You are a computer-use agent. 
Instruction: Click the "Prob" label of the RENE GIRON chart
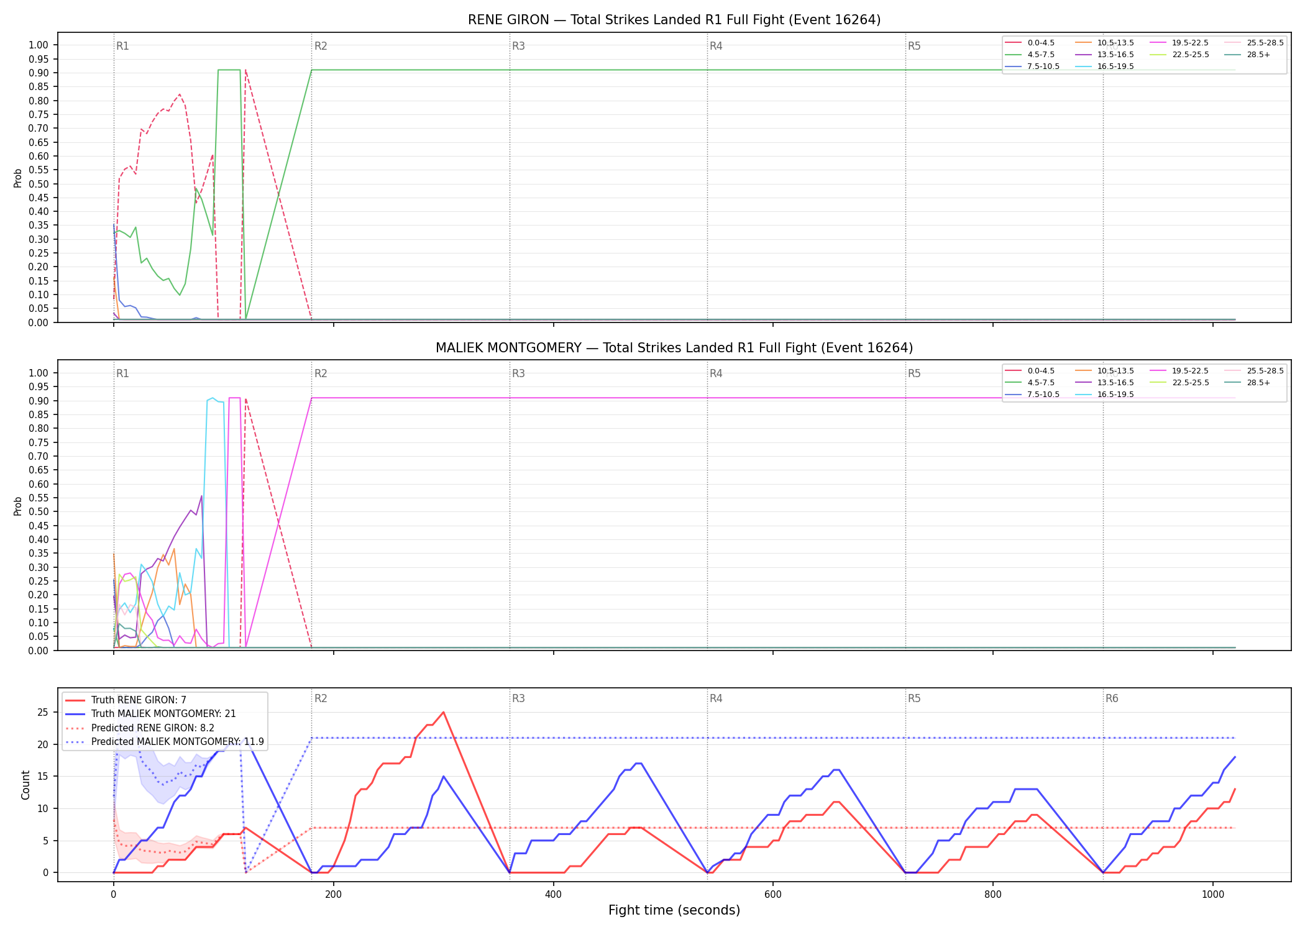[18, 178]
